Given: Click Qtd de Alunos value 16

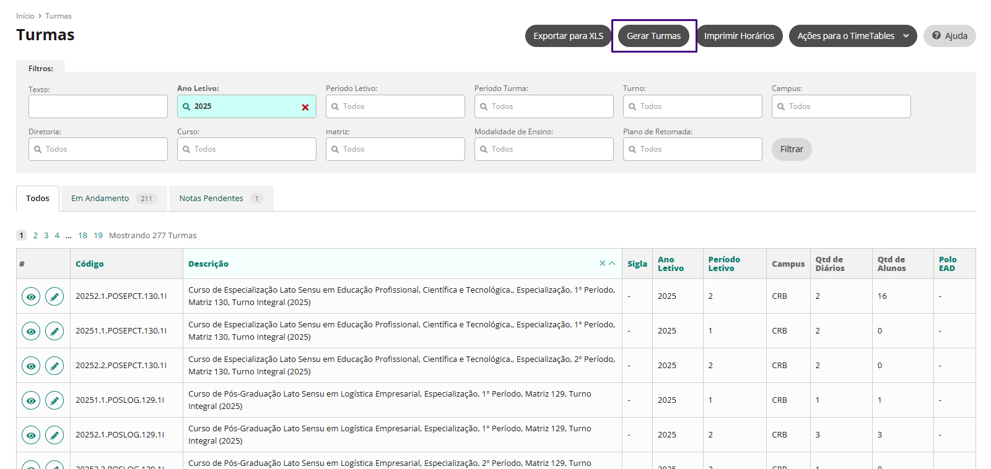Looking at the screenshot, I should point(882,296).
